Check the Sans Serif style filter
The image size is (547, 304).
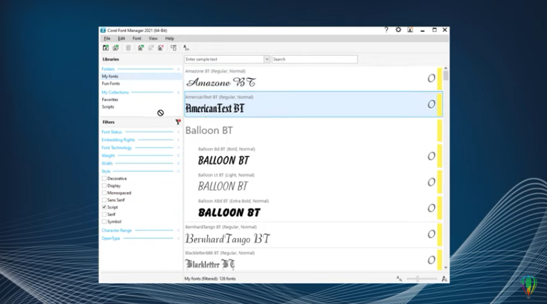104,200
